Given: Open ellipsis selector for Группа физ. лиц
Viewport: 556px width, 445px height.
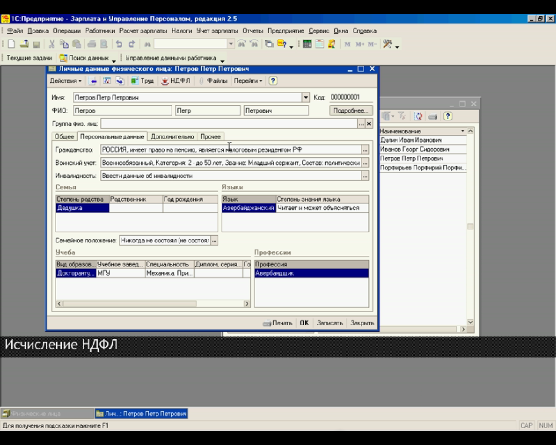Looking at the screenshot, I should coord(361,124).
